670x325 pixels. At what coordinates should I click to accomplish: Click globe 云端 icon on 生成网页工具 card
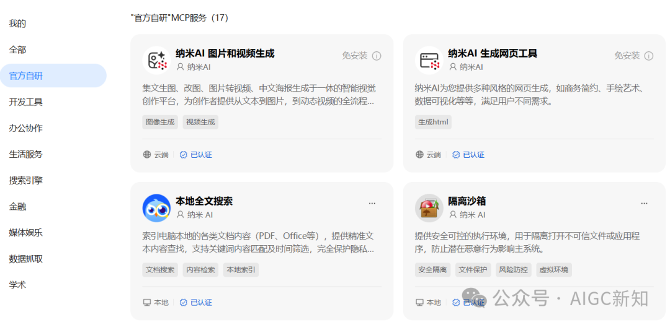pyautogui.click(x=419, y=154)
